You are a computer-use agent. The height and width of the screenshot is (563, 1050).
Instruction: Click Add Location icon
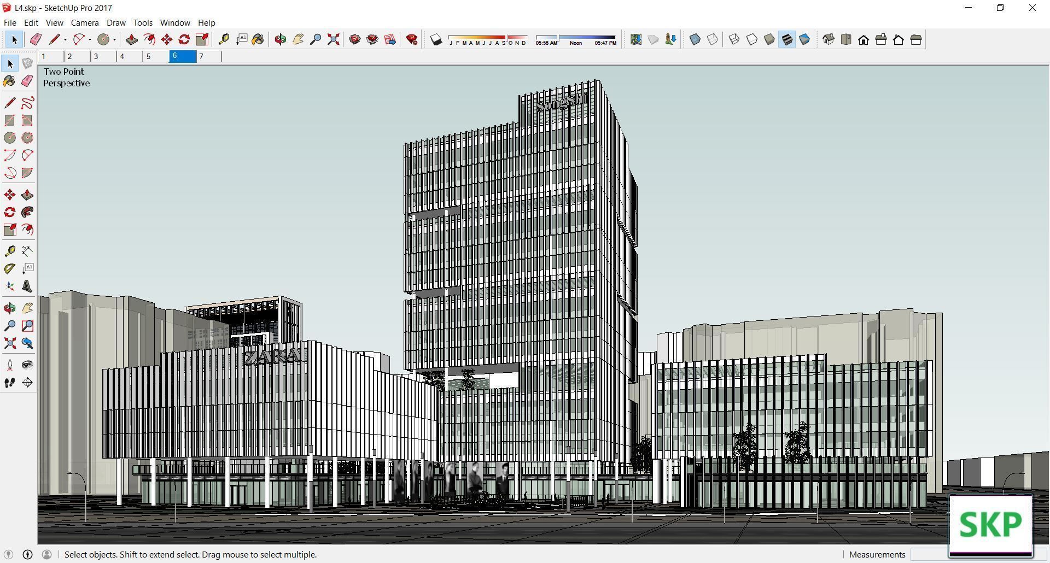(x=635, y=39)
